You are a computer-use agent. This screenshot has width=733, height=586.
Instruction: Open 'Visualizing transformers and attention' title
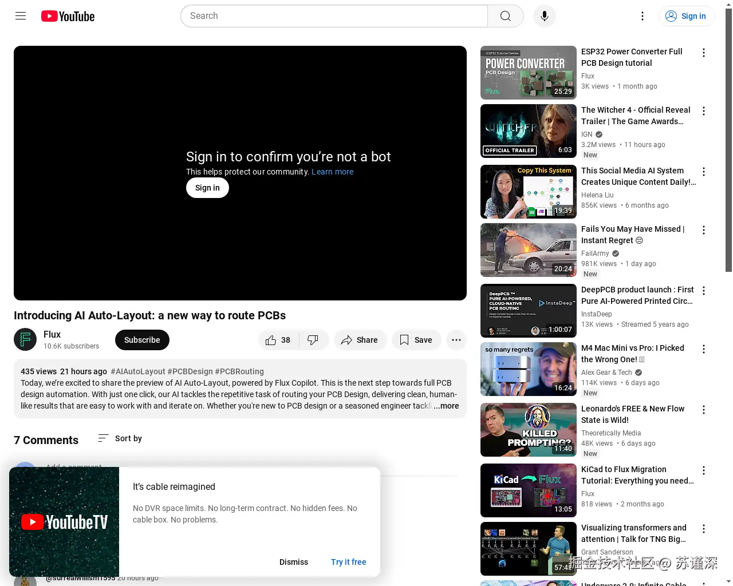(634, 533)
